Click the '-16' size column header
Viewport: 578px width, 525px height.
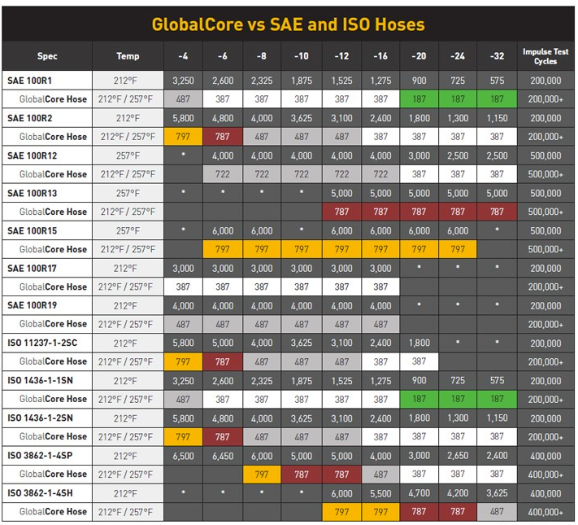pyautogui.click(x=380, y=56)
